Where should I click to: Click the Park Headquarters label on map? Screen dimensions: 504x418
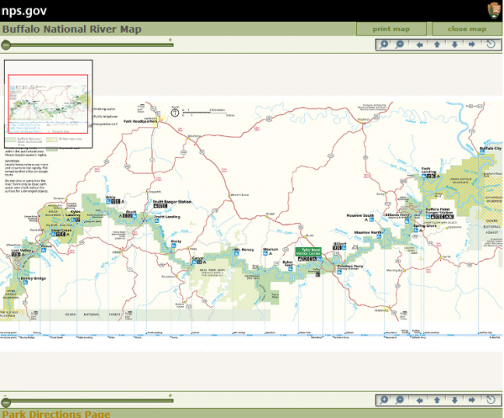coord(140,121)
